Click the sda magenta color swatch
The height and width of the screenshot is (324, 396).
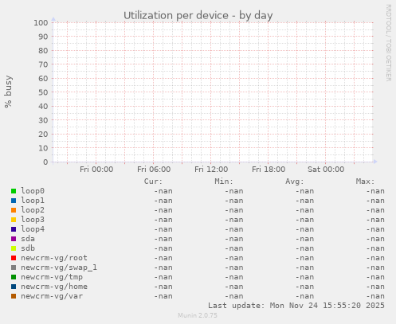pyautogui.click(x=14, y=239)
